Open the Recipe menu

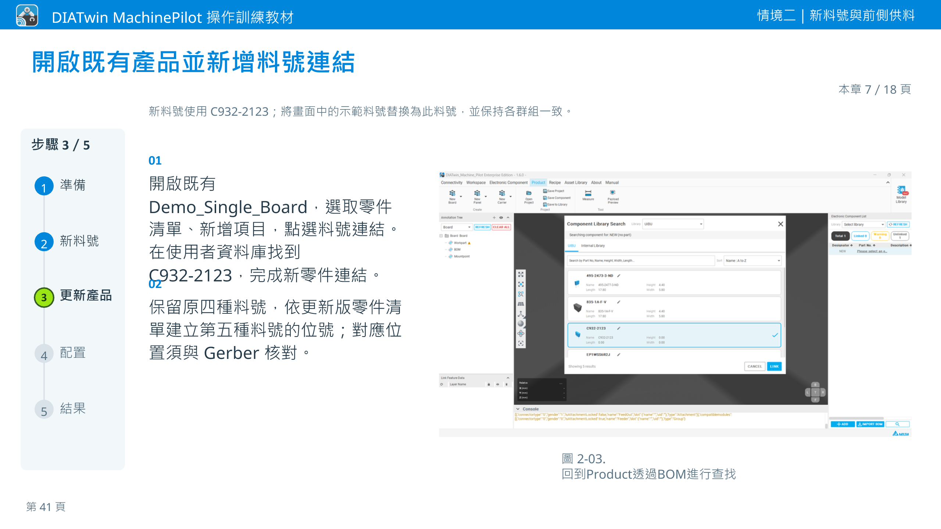[x=555, y=183]
